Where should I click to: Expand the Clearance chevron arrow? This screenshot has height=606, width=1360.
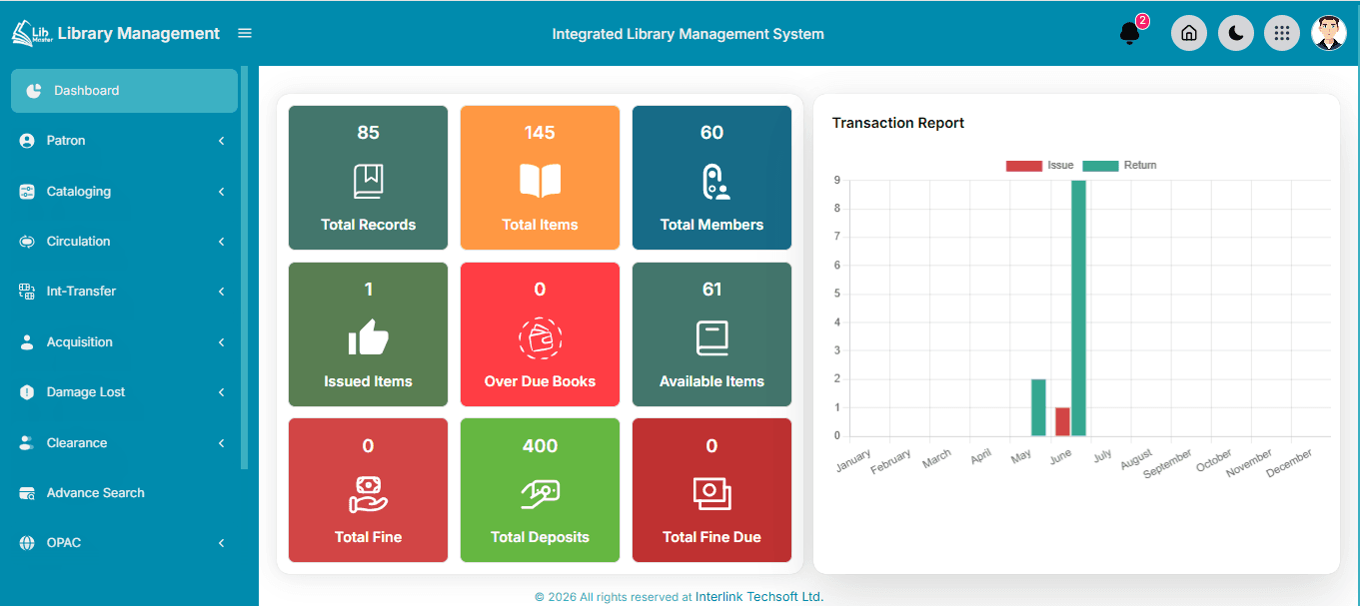pyautogui.click(x=221, y=443)
